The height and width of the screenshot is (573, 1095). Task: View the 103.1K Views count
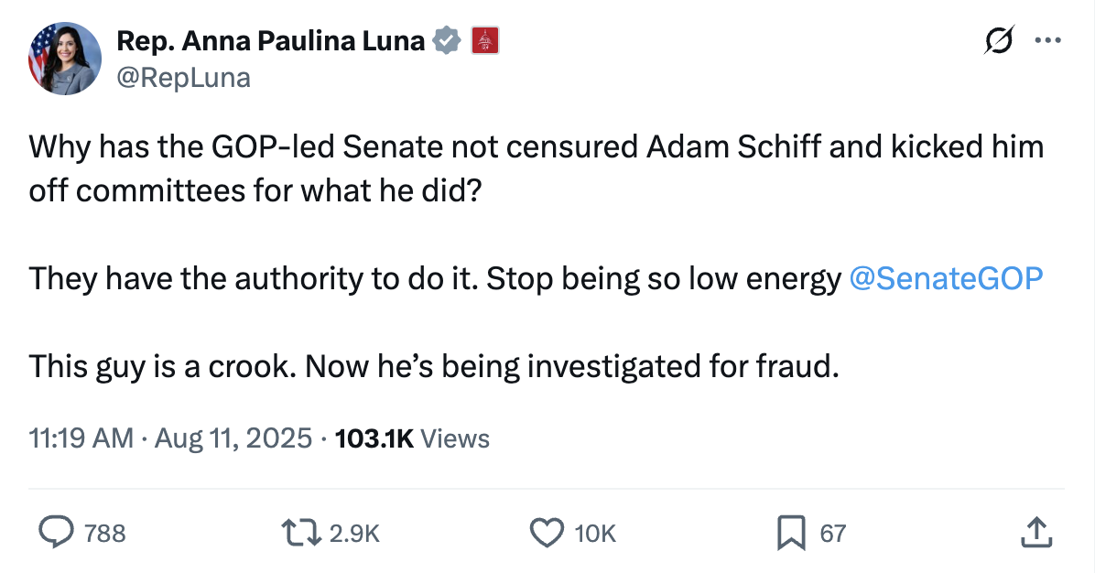tap(413, 438)
